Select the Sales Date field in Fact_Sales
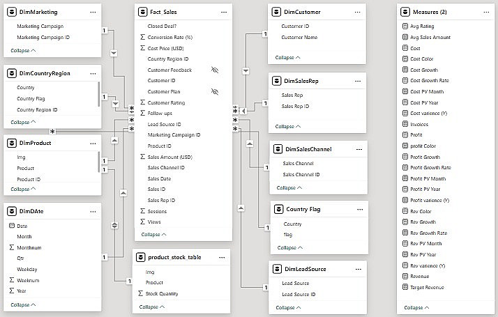Image resolution: width=498 pixels, height=317 pixels. tap(159, 178)
